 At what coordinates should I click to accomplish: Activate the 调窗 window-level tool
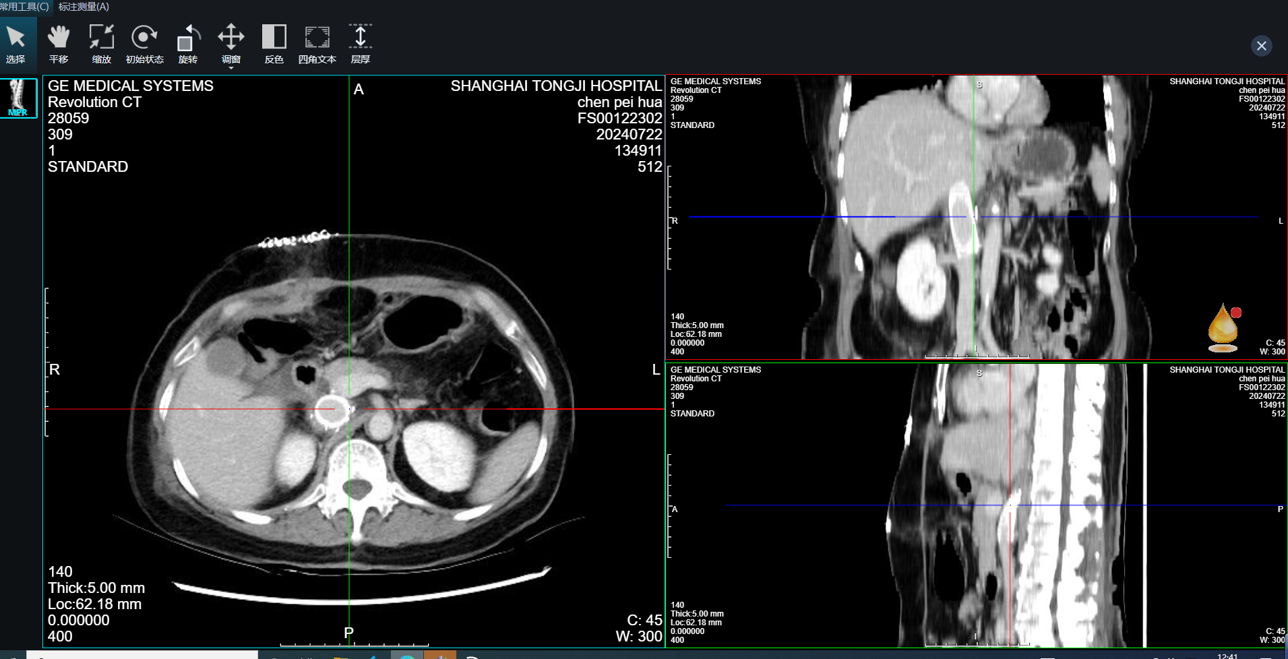pos(231,44)
